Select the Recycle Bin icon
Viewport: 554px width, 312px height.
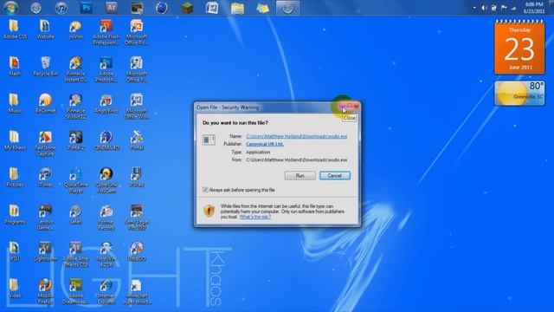tap(45, 67)
